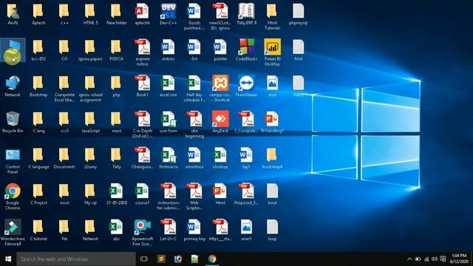Screen dimensions: 473x266
Task: Select the 'Let-Us-C' PDF file
Action: tap(169, 230)
